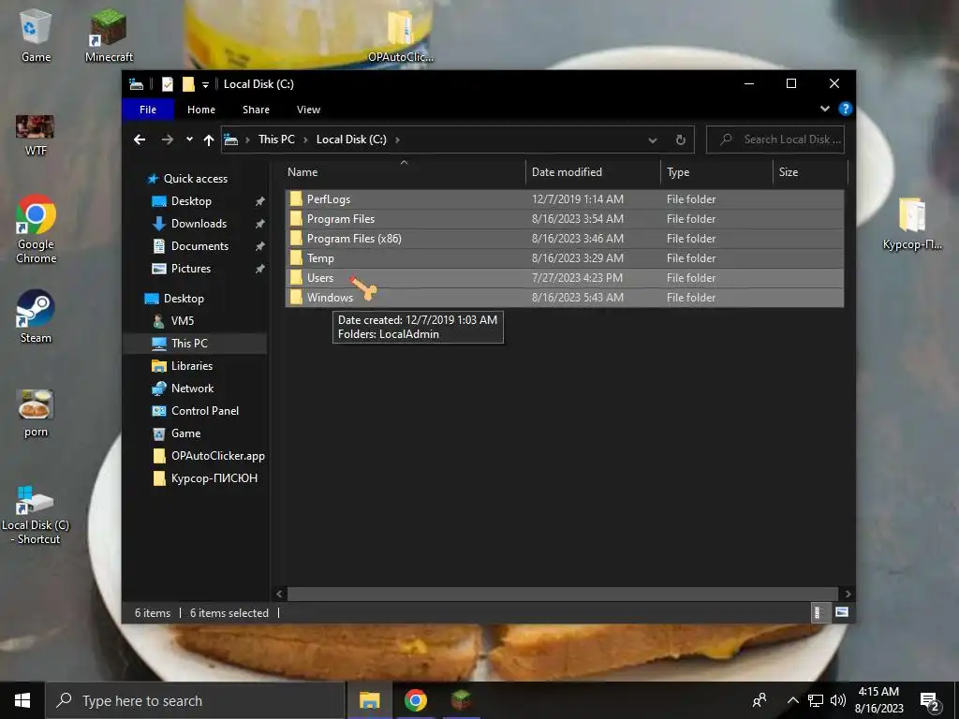Click Local Disk (C:) in address breadcrumb

click(351, 139)
